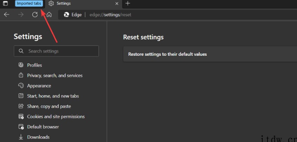Refresh the current page

tap(35, 15)
